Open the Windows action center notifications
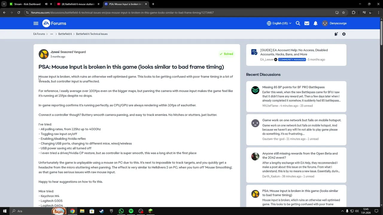The image size is (383, 215). tap(376, 211)
